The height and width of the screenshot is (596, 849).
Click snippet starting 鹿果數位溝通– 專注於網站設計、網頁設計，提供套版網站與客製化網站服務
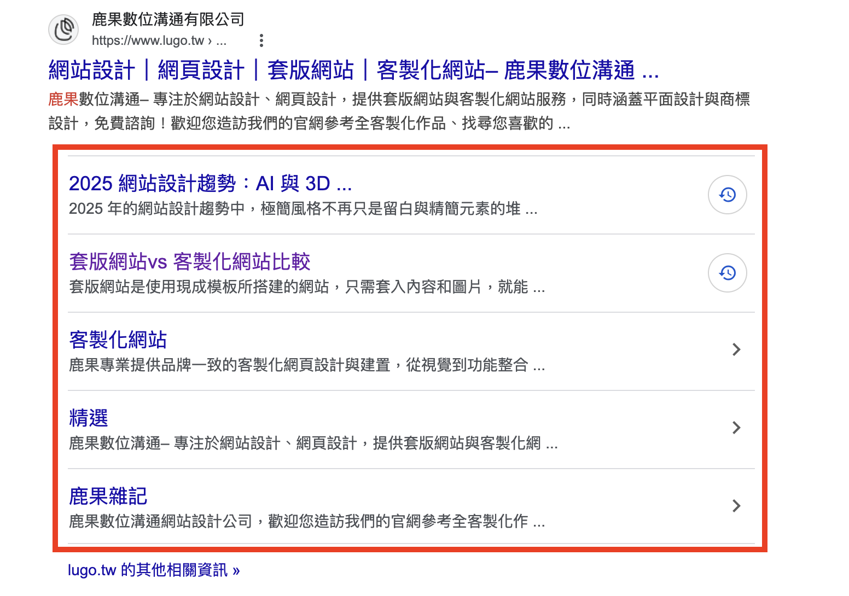point(399,111)
